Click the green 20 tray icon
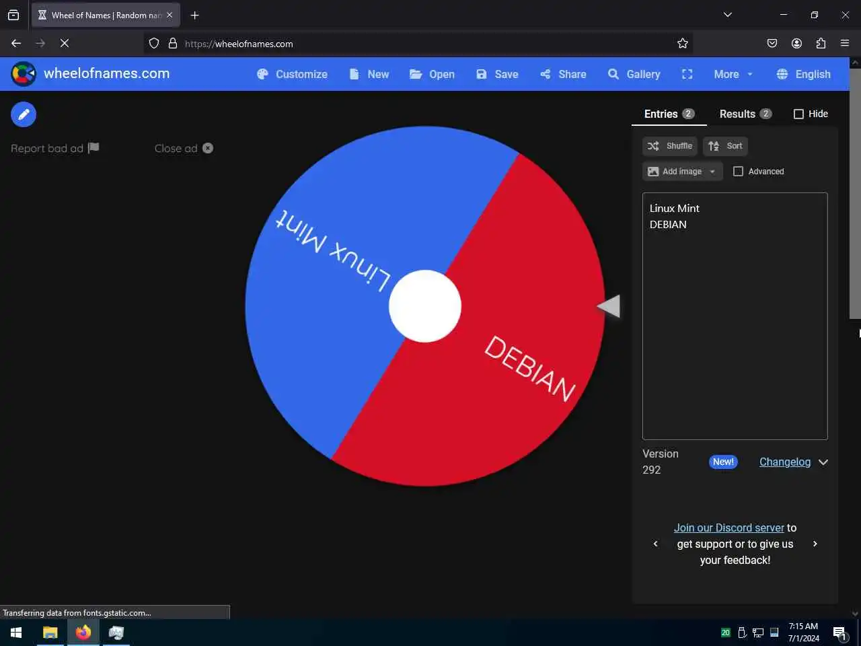861x646 pixels. tap(725, 633)
